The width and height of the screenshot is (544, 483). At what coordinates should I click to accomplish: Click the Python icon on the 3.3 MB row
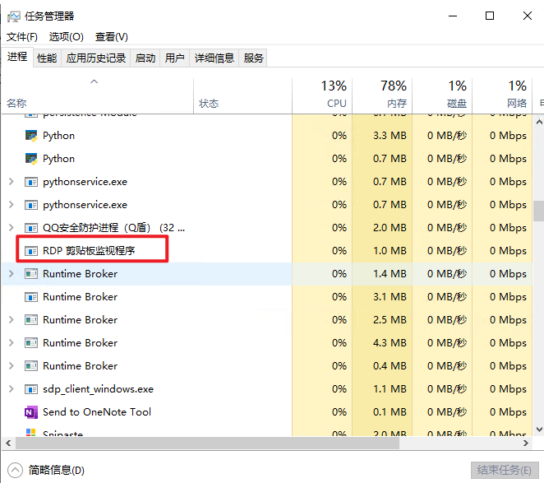point(31,136)
